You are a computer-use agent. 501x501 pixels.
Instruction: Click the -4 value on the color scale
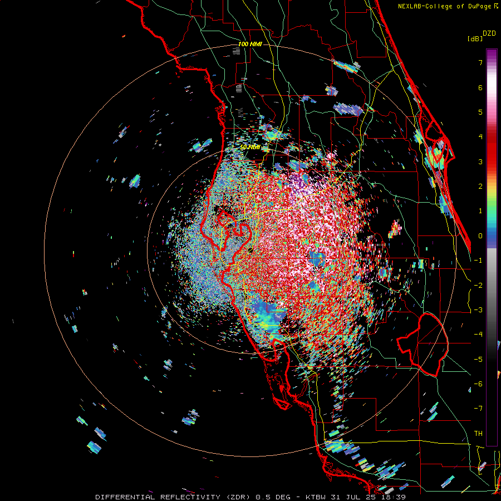click(x=478, y=335)
